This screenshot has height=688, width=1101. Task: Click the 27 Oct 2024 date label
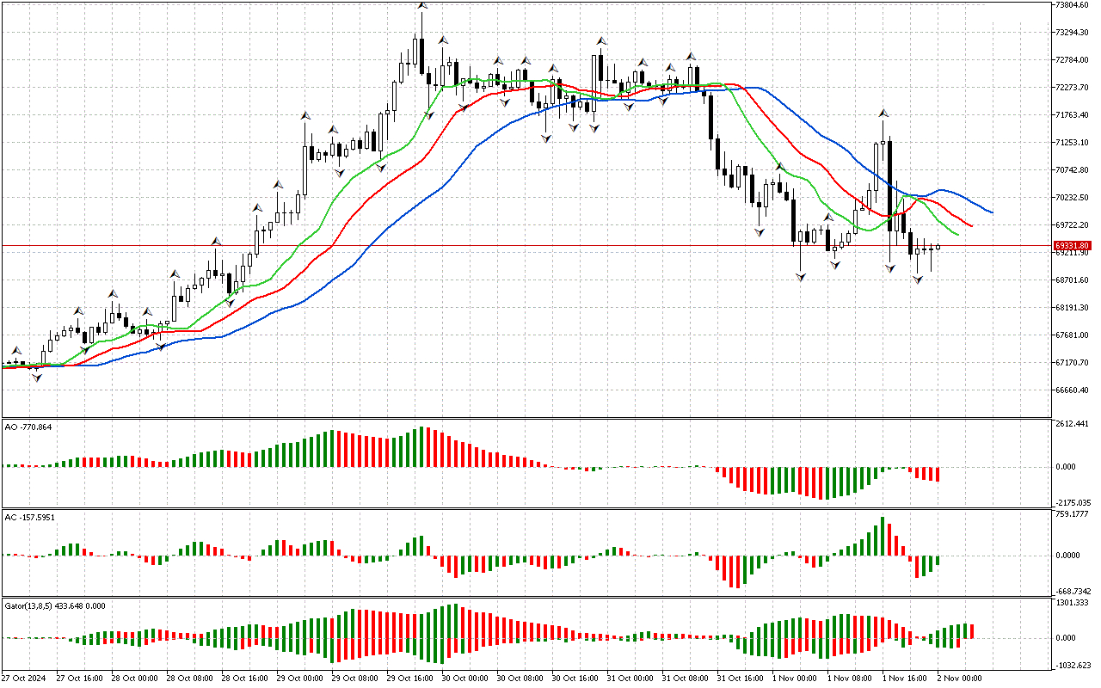point(24,679)
